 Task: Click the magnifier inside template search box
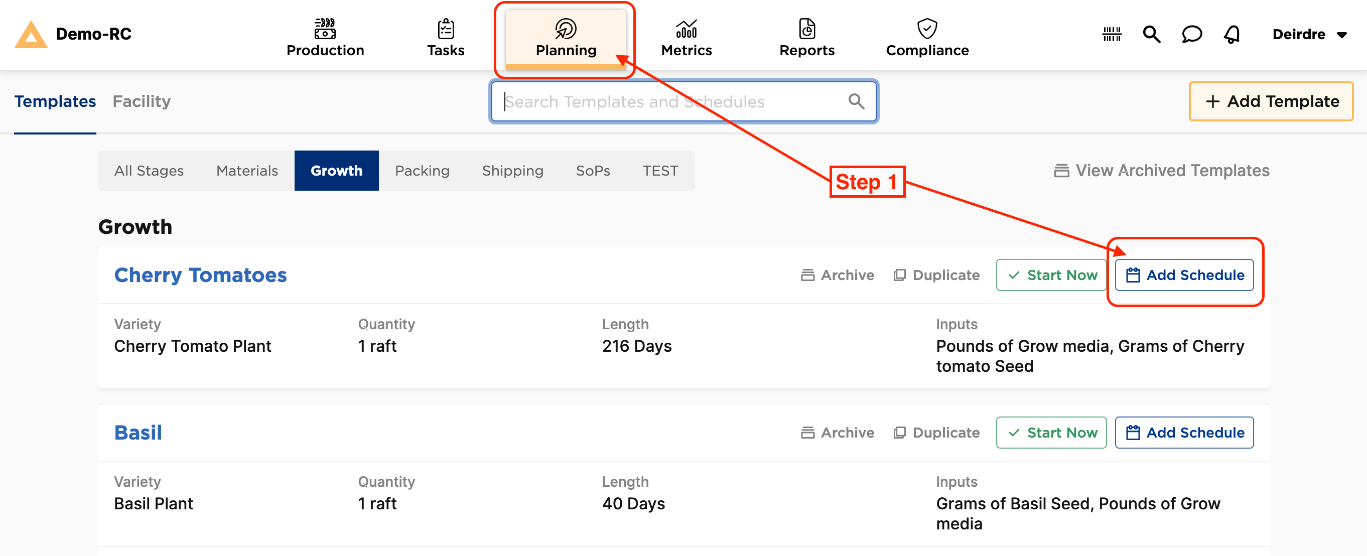click(x=856, y=101)
